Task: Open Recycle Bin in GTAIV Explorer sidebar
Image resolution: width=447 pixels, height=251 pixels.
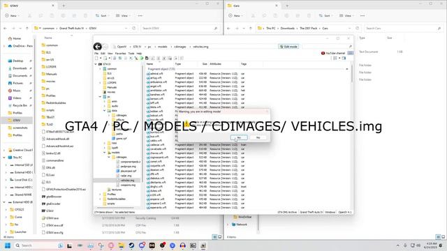Action: pos(20,105)
